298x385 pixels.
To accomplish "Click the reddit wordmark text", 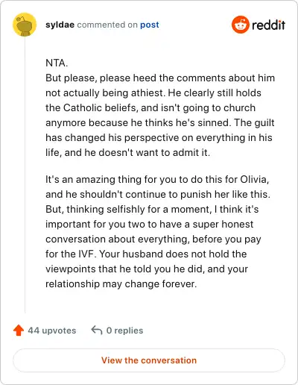I will 268,25.
